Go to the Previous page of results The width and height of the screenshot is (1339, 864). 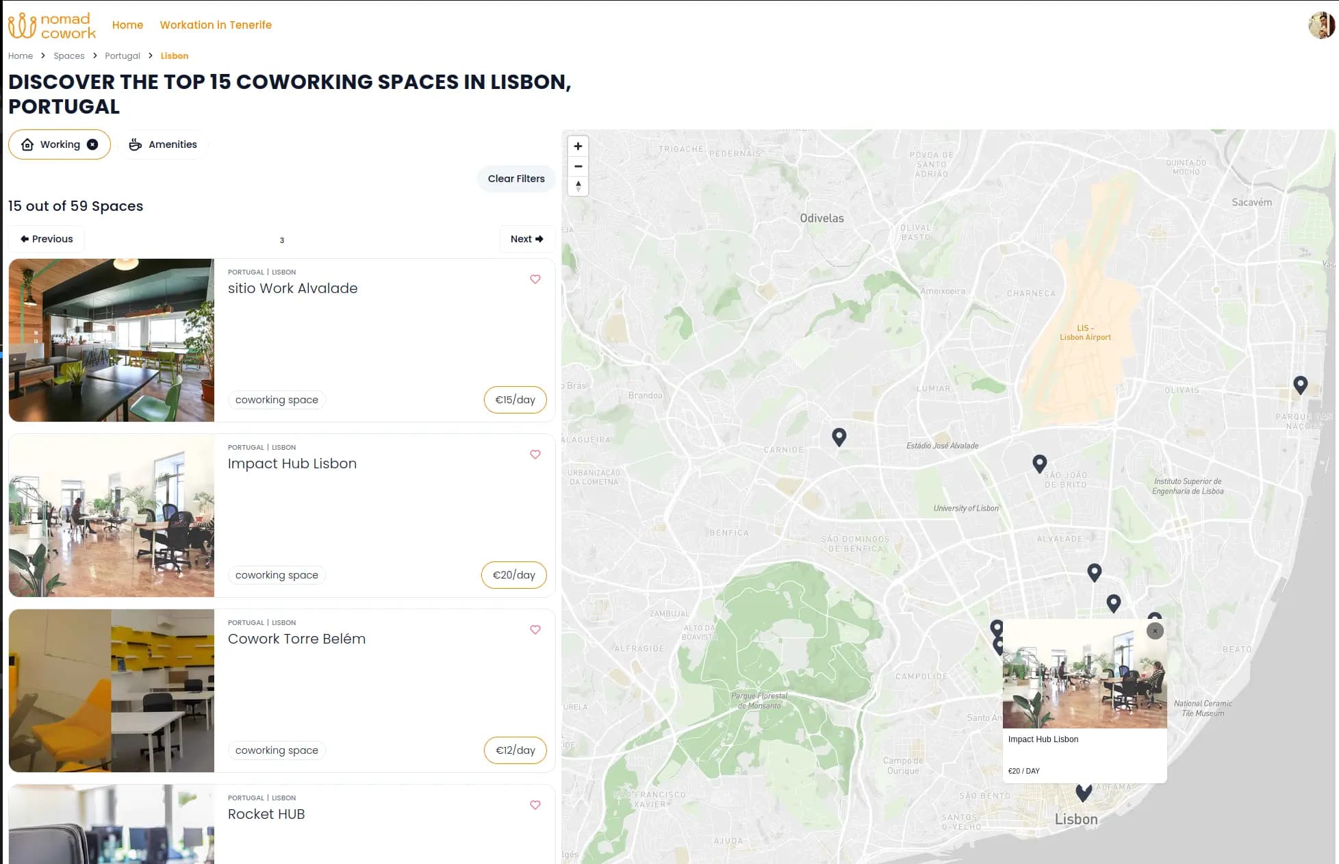click(x=47, y=239)
